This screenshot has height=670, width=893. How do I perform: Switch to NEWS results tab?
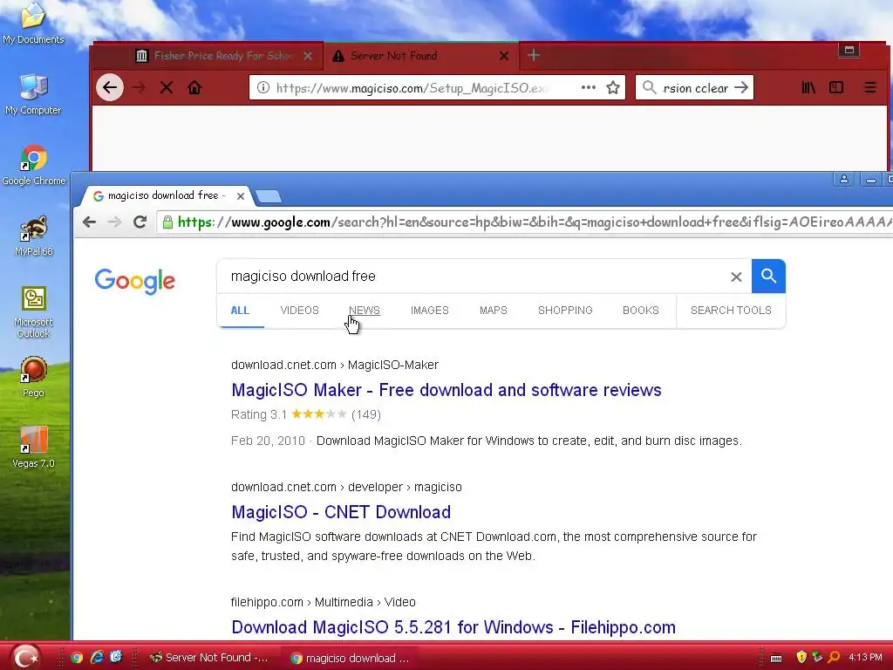pyautogui.click(x=365, y=311)
